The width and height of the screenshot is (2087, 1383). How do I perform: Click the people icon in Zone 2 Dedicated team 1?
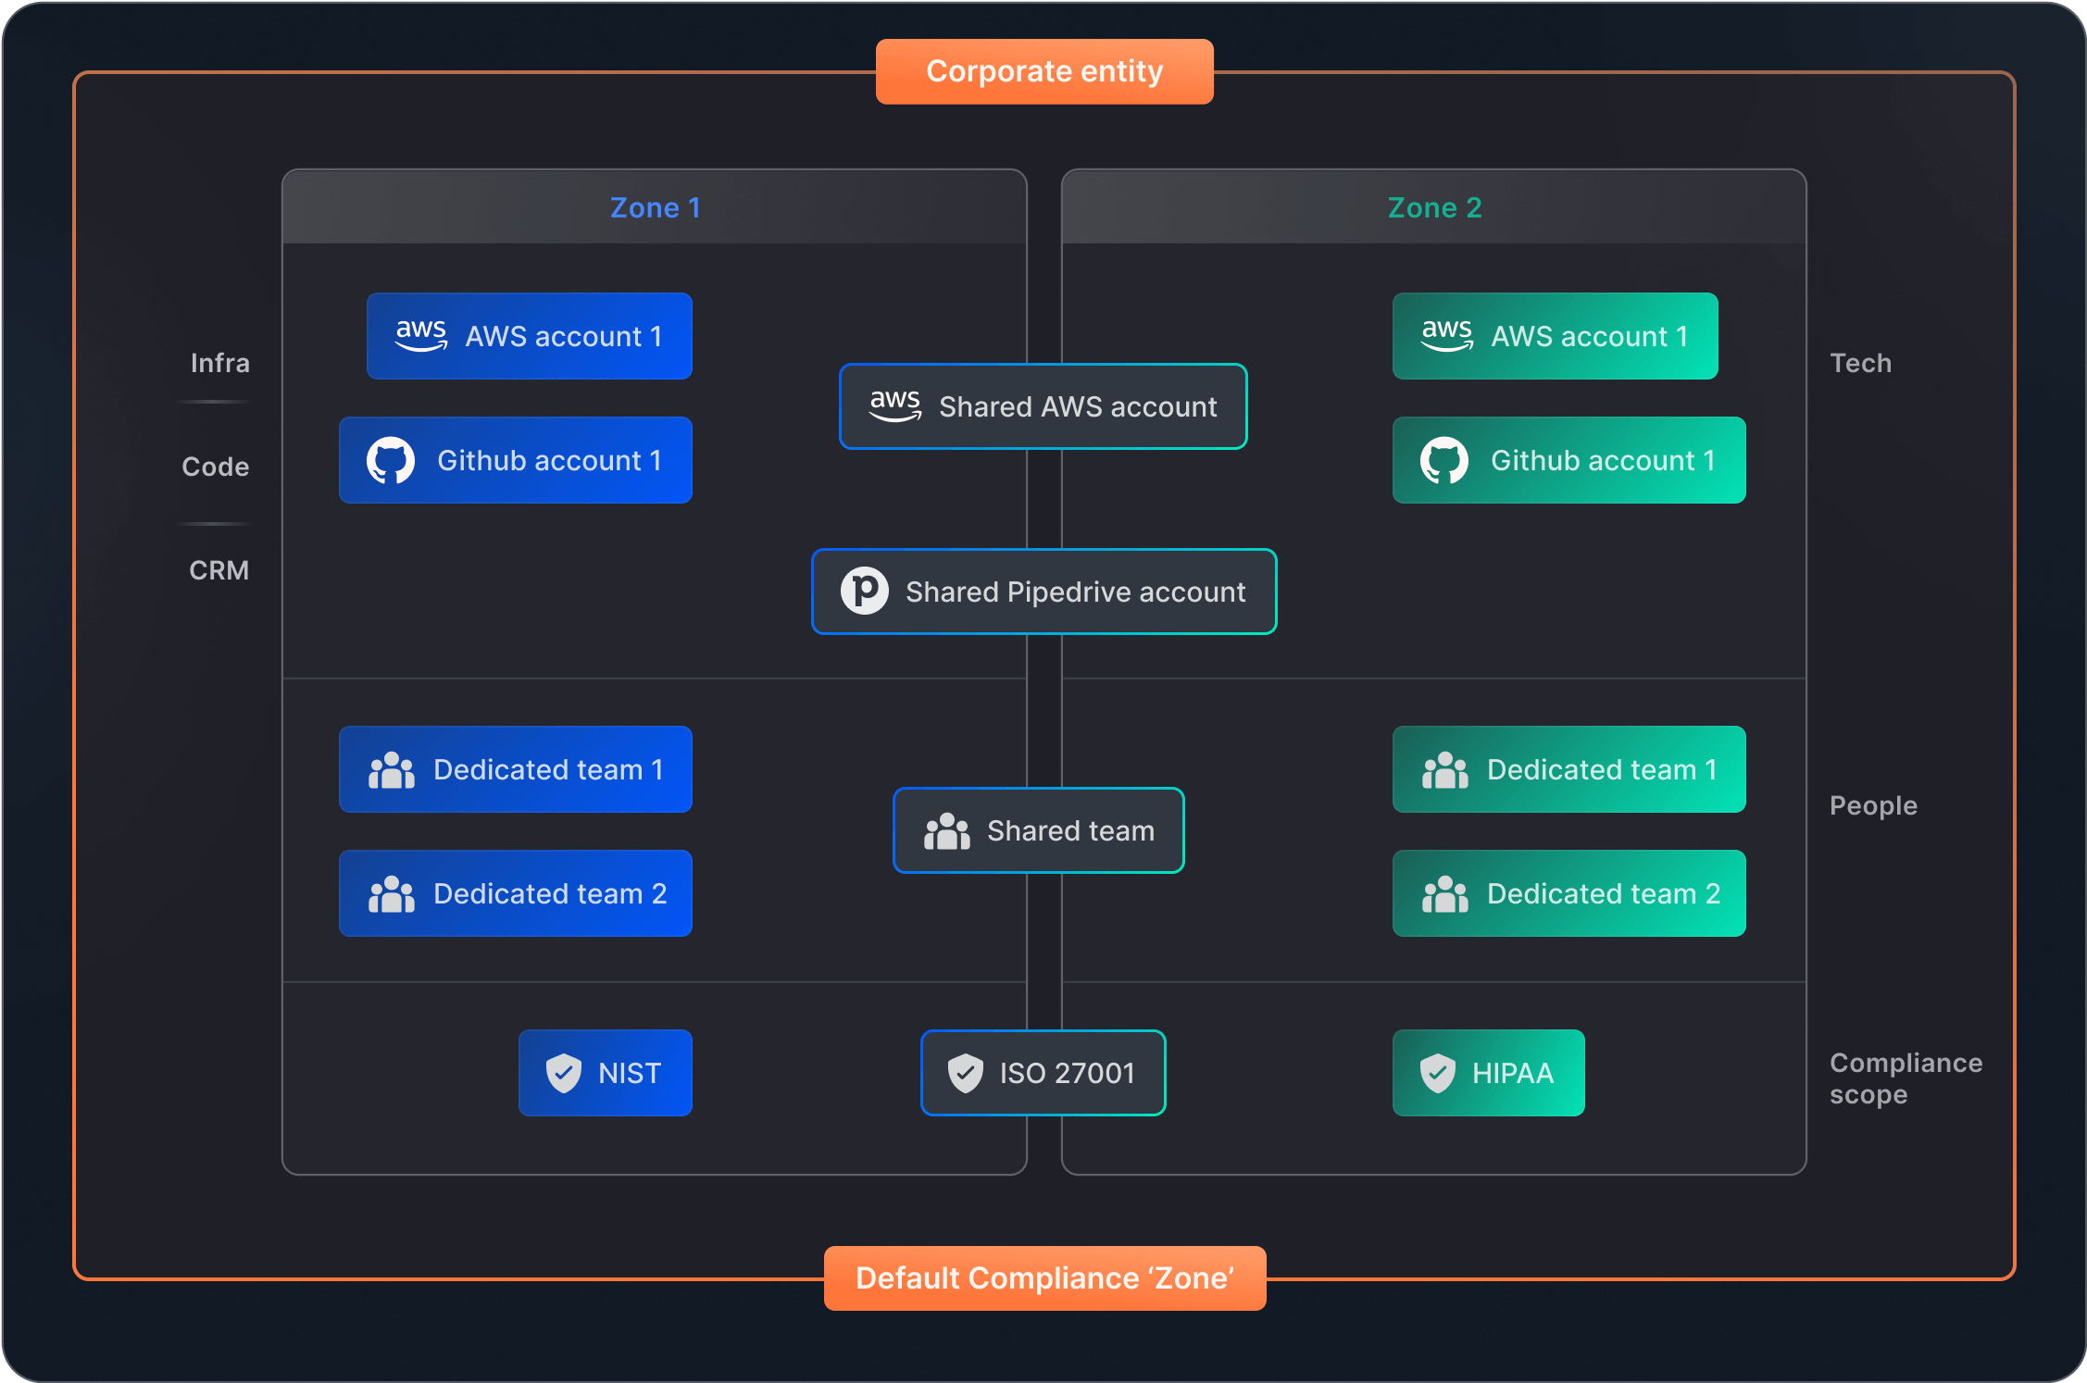pos(1445,769)
